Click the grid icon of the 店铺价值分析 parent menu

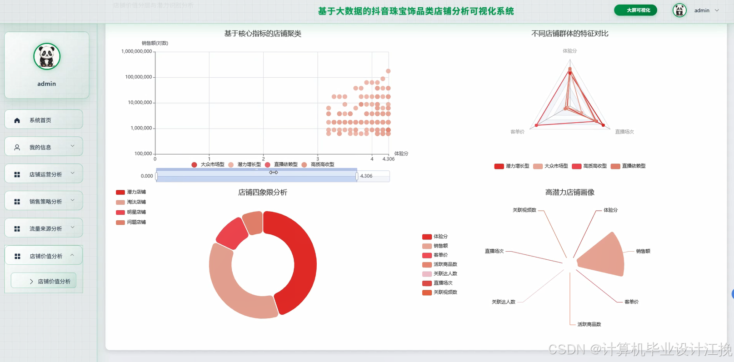[x=17, y=256]
